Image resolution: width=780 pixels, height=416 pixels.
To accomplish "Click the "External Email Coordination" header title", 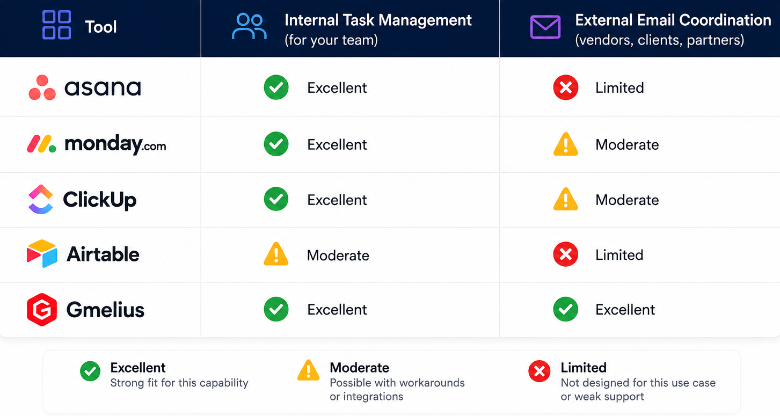I will coord(673,20).
